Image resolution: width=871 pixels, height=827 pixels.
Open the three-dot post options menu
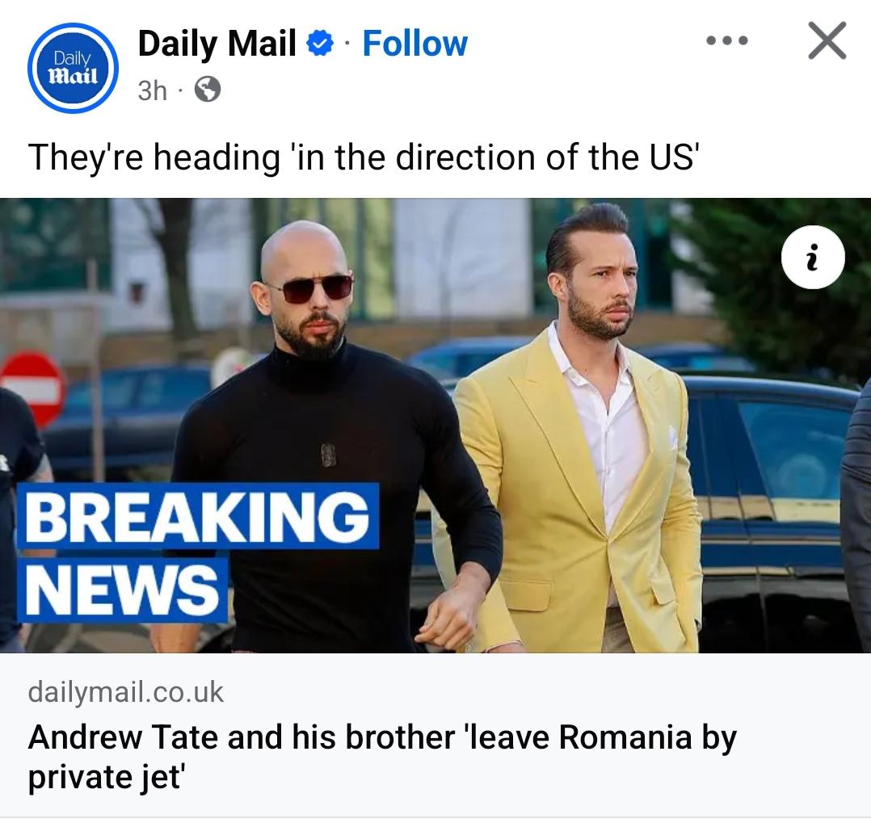(726, 40)
